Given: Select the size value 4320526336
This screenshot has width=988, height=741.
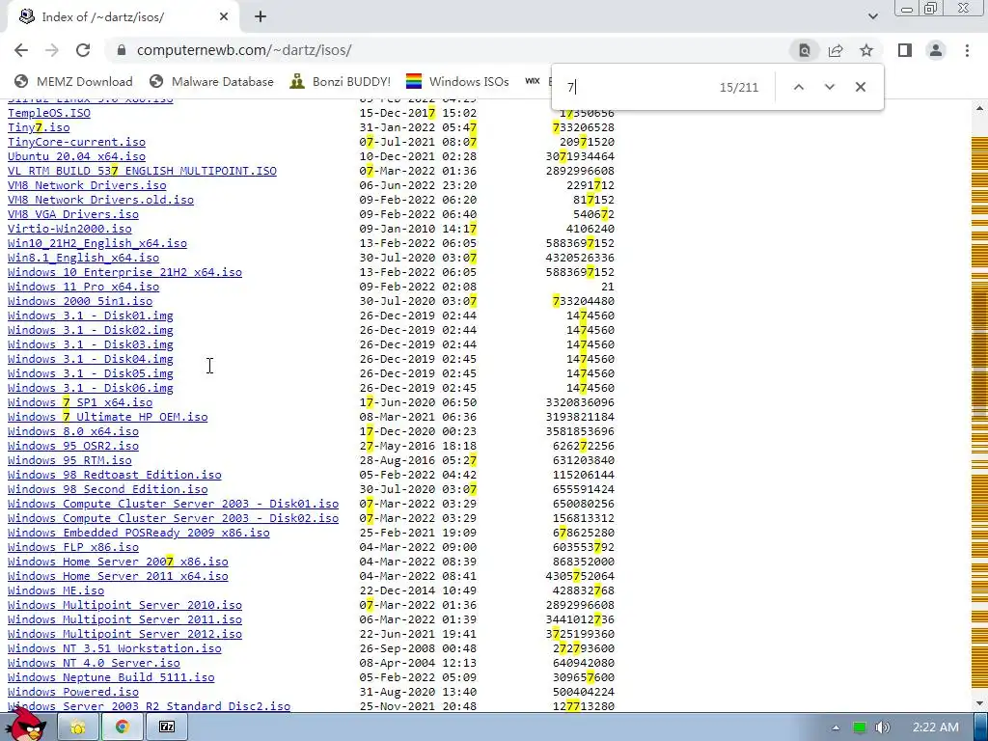Looking at the screenshot, I should pyautogui.click(x=580, y=259).
